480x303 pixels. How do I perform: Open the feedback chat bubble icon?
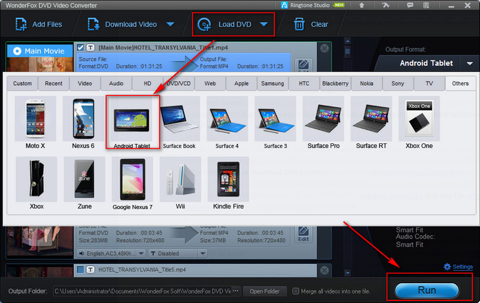point(410,5)
